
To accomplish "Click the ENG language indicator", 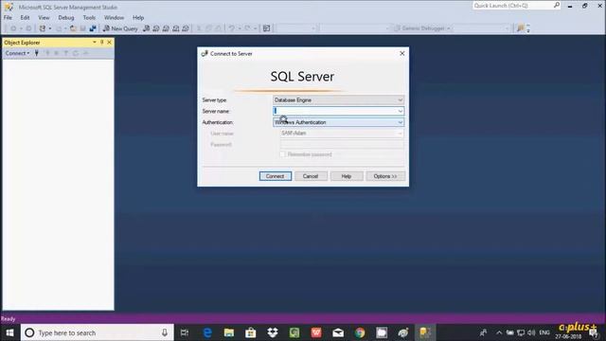I will click(x=544, y=332).
